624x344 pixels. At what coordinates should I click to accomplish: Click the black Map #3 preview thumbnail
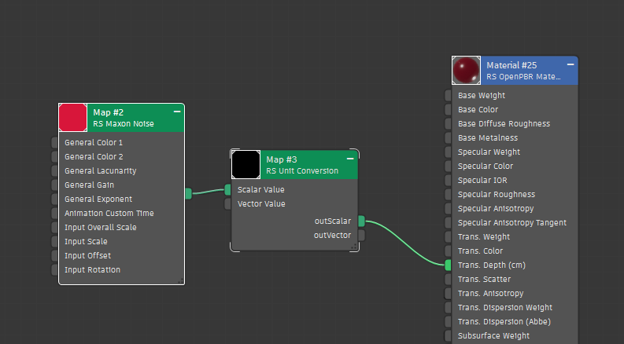246,165
